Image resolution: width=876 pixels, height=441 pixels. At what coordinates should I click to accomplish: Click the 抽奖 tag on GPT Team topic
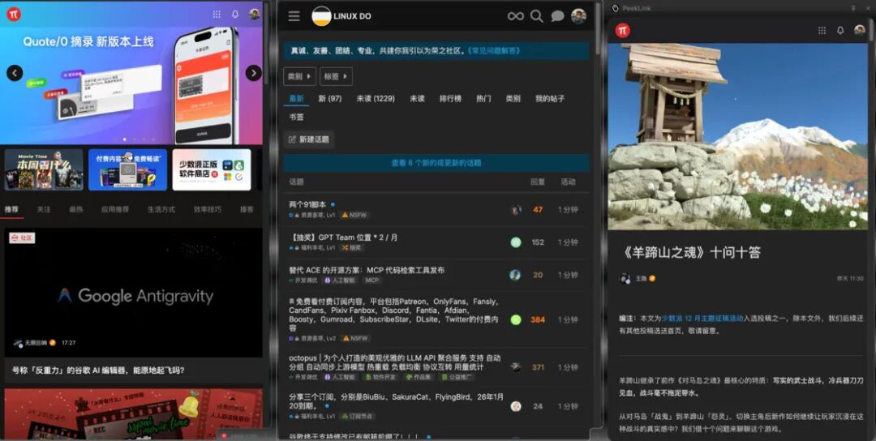[352, 247]
